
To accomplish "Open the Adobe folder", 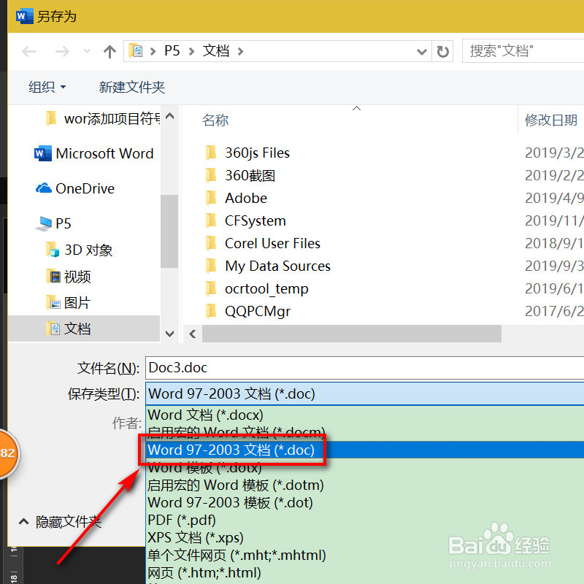I will coord(245,198).
